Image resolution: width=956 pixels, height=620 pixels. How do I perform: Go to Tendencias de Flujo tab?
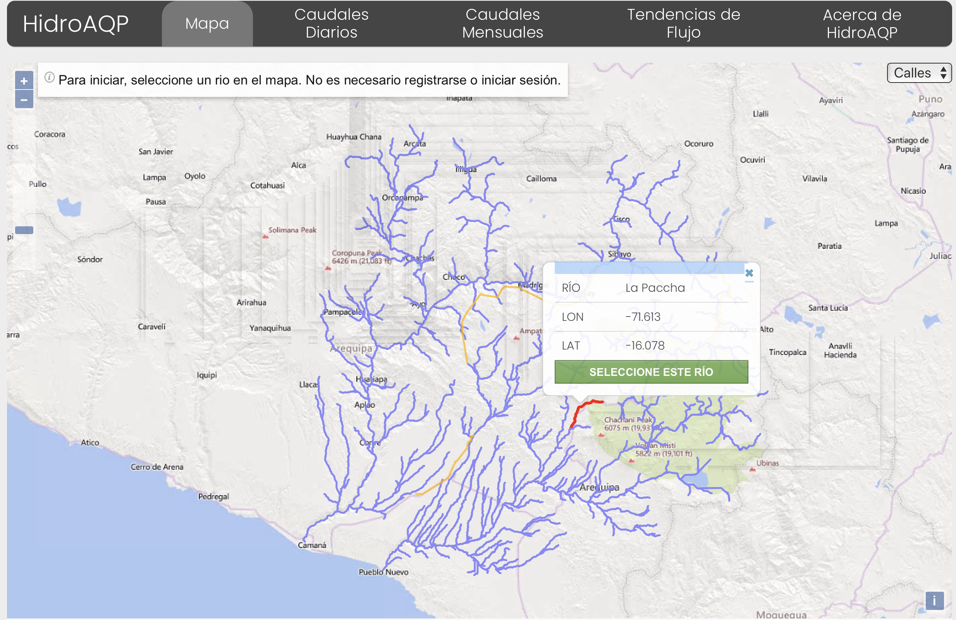point(683,24)
